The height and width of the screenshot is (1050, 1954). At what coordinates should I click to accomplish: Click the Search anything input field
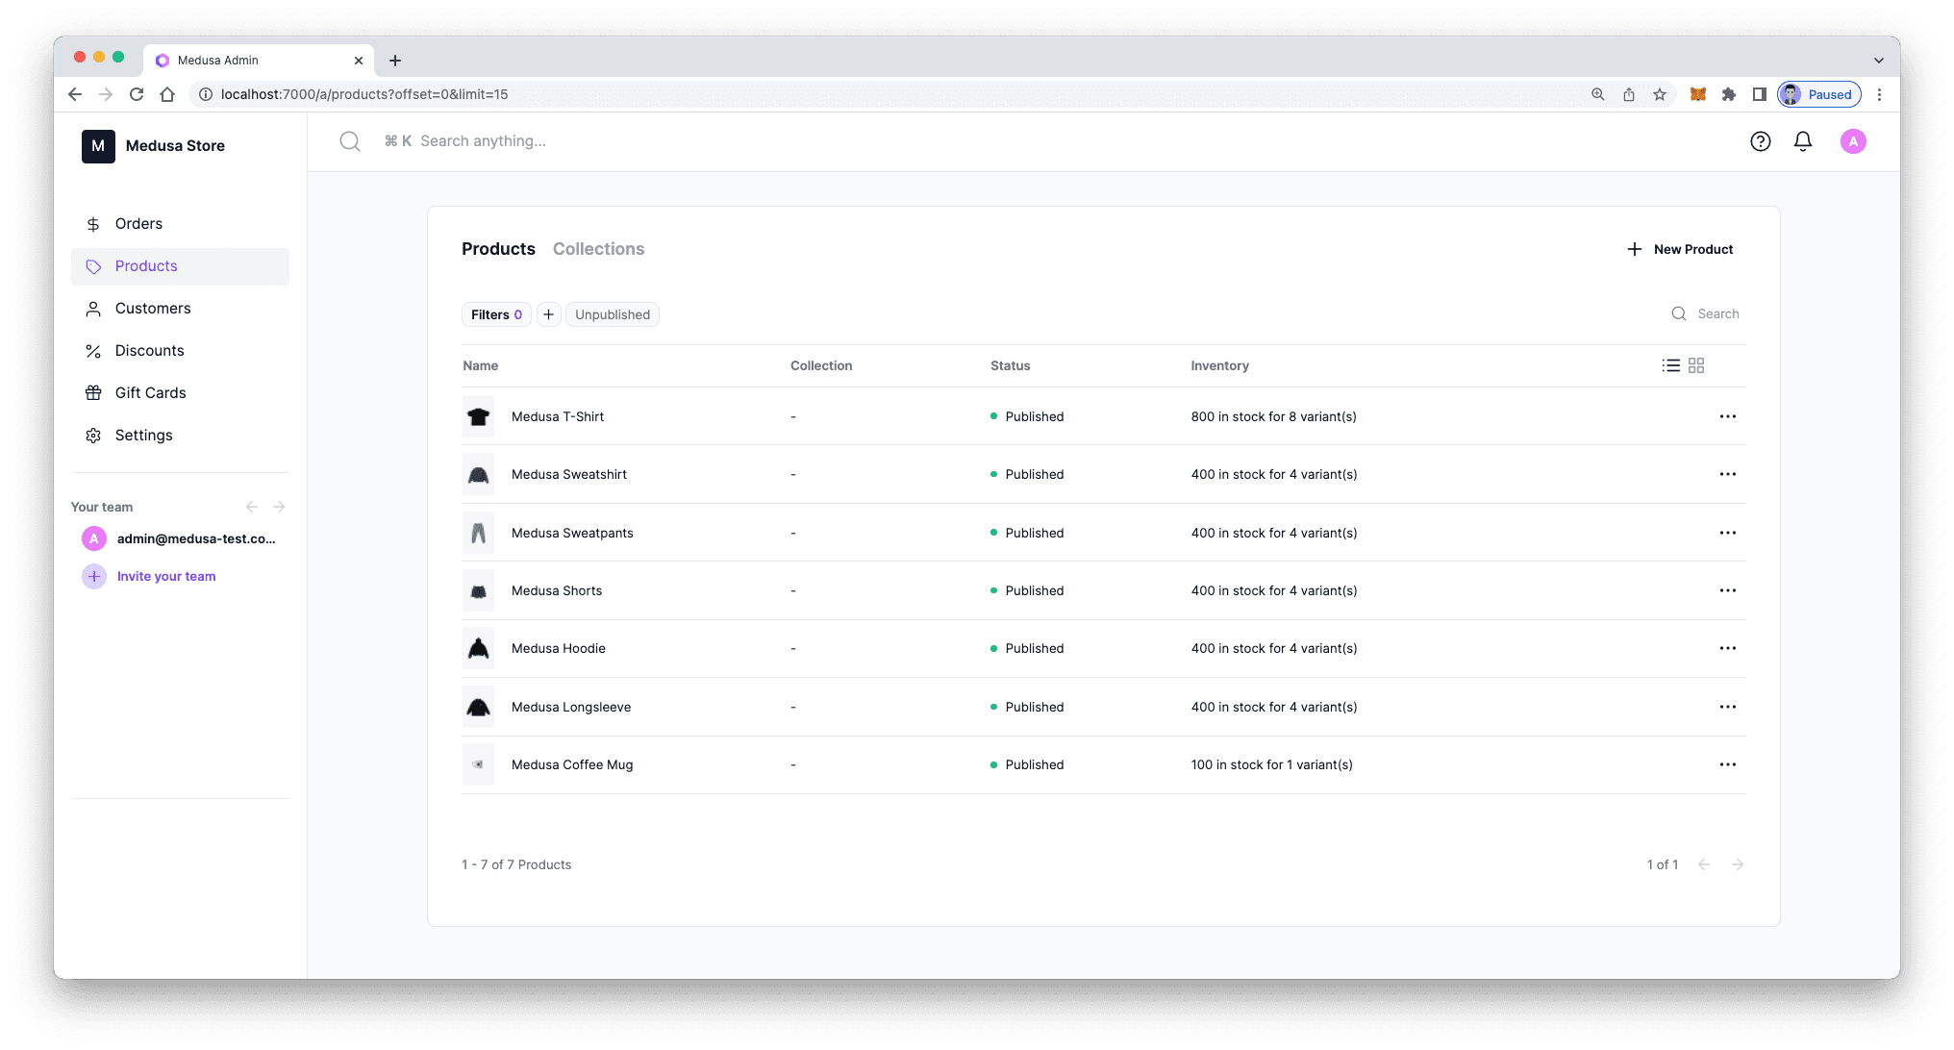tap(483, 141)
